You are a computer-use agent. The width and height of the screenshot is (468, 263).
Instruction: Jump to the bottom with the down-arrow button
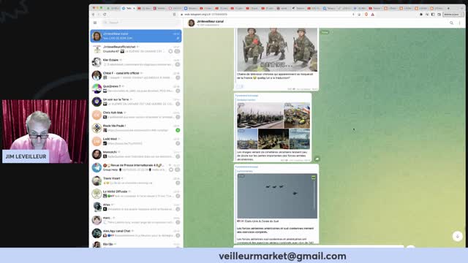click(457, 236)
